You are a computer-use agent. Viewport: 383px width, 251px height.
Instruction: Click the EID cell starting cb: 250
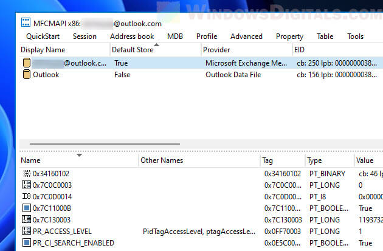[x=337, y=63]
